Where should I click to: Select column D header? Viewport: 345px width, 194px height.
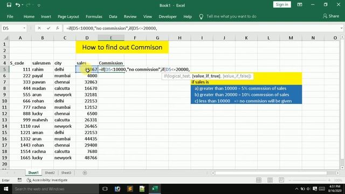coord(87,38)
